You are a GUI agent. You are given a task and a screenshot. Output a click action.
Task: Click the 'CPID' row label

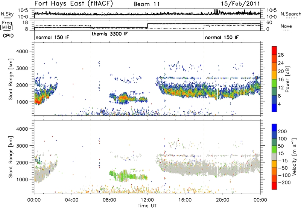[8, 36]
